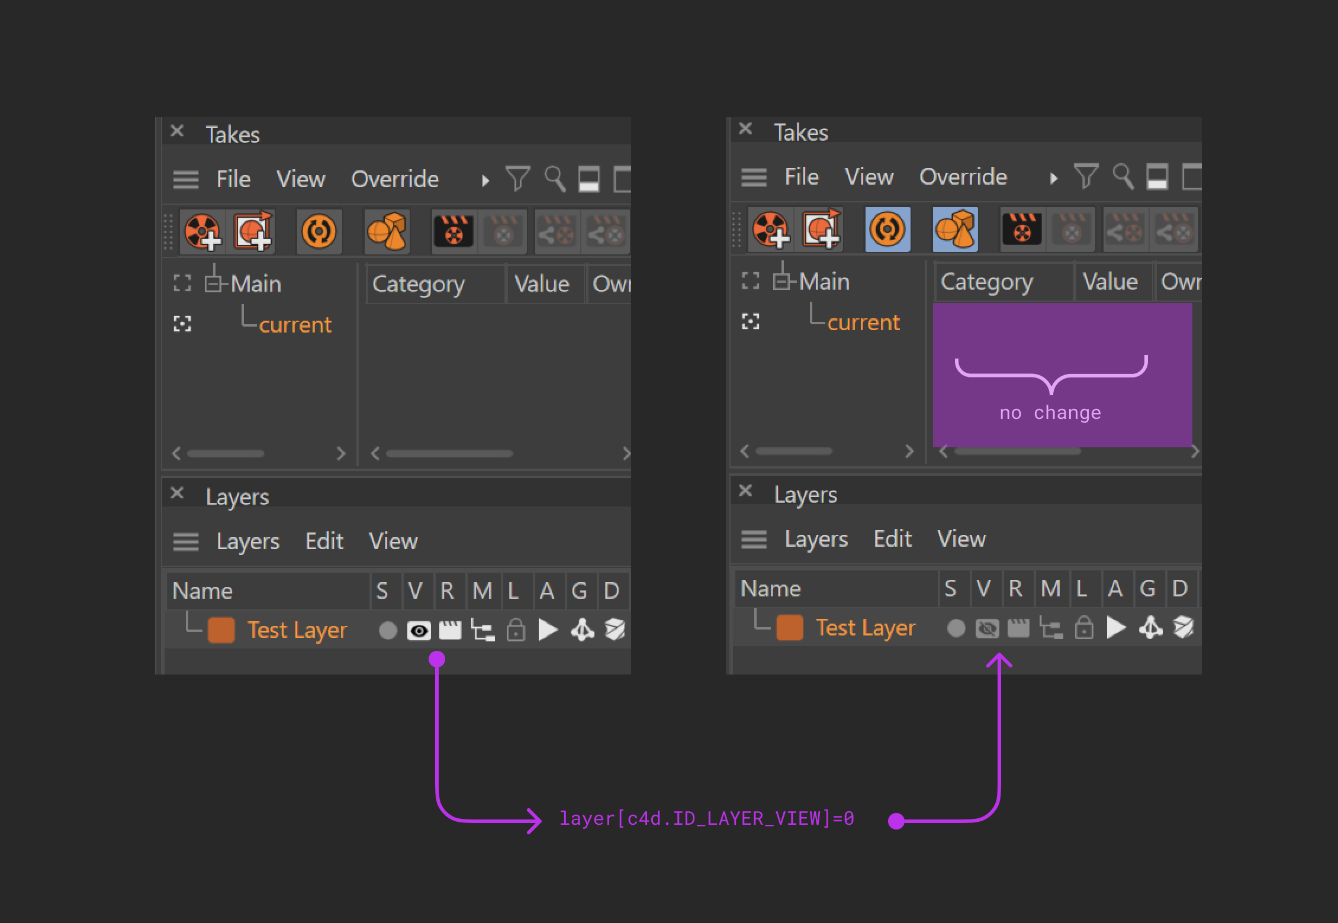Click Render Marked Takes clapper in left panel

(453, 231)
